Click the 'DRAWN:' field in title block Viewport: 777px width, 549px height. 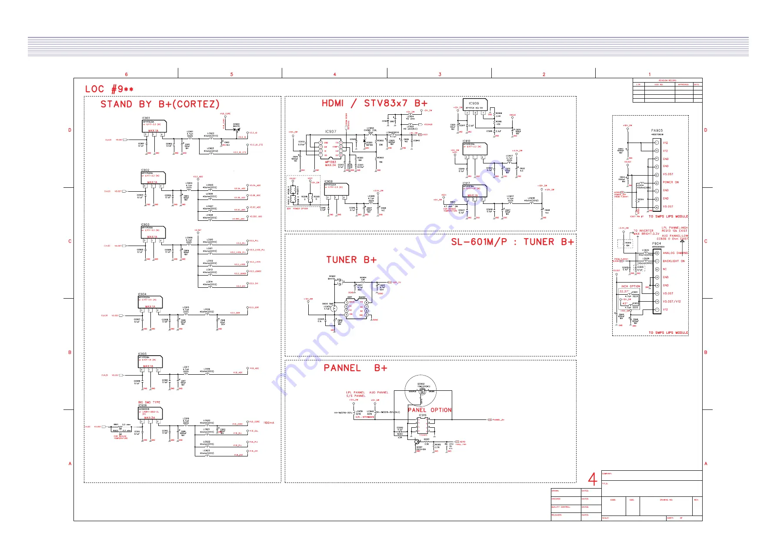click(565, 492)
